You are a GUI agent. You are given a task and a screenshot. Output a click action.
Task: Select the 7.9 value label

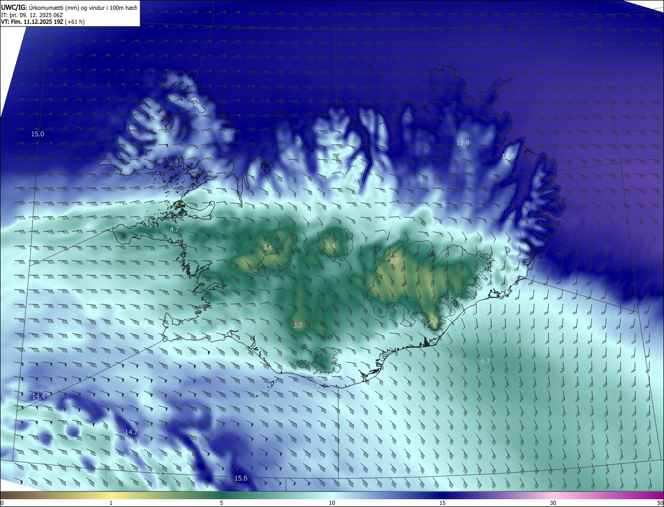click(55, 416)
